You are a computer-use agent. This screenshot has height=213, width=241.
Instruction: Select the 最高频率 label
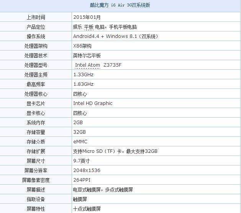coord(36,84)
